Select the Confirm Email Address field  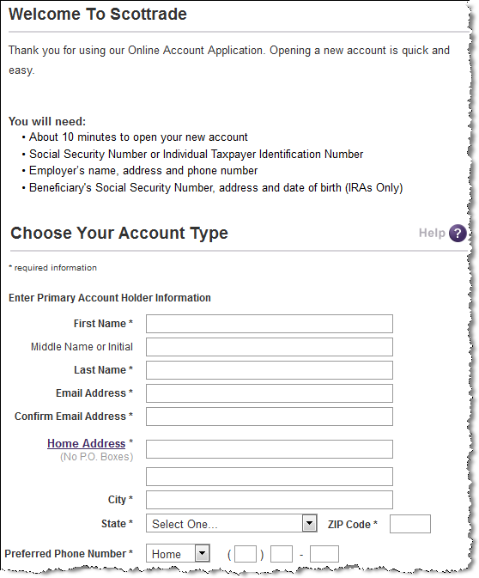pos(270,417)
